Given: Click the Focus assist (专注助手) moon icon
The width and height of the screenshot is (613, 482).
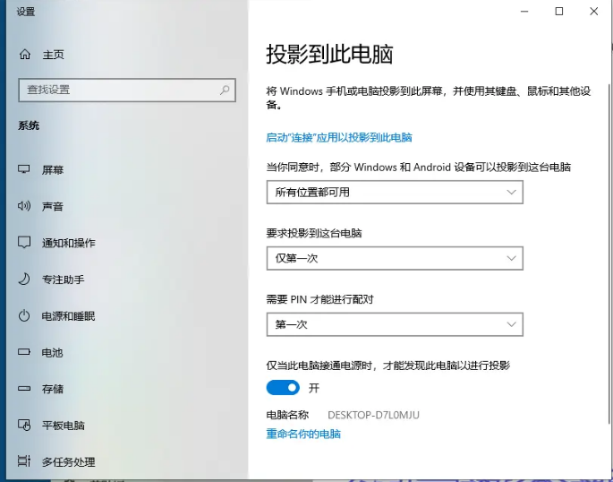Looking at the screenshot, I should click(24, 279).
